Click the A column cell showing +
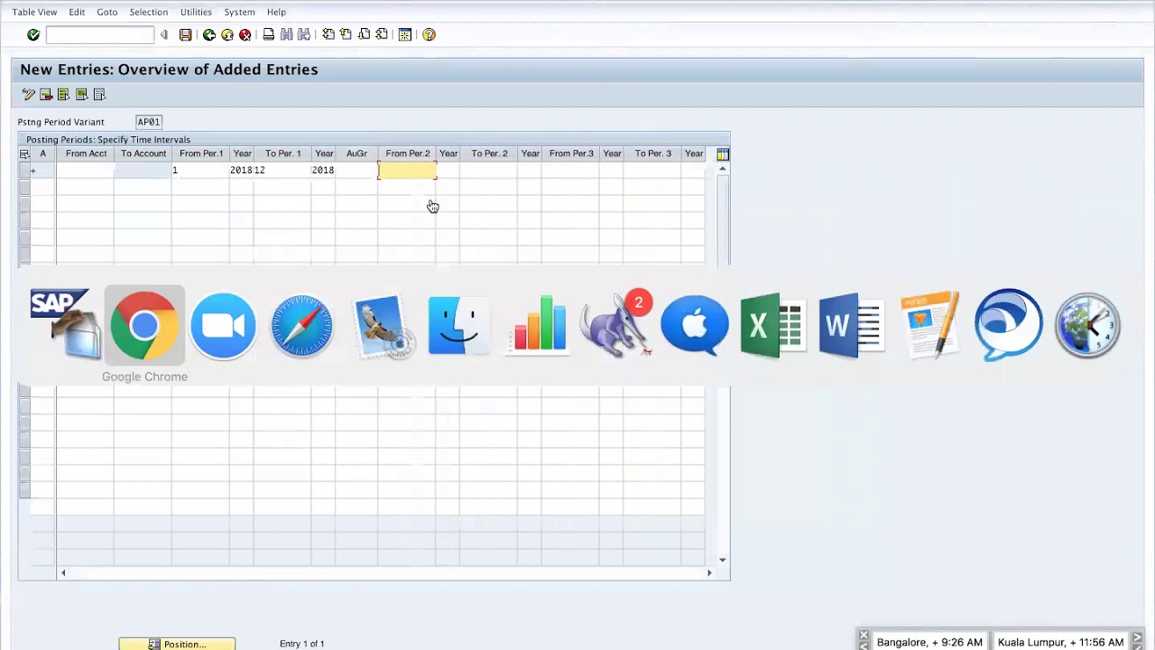The image size is (1155, 650). (x=42, y=171)
